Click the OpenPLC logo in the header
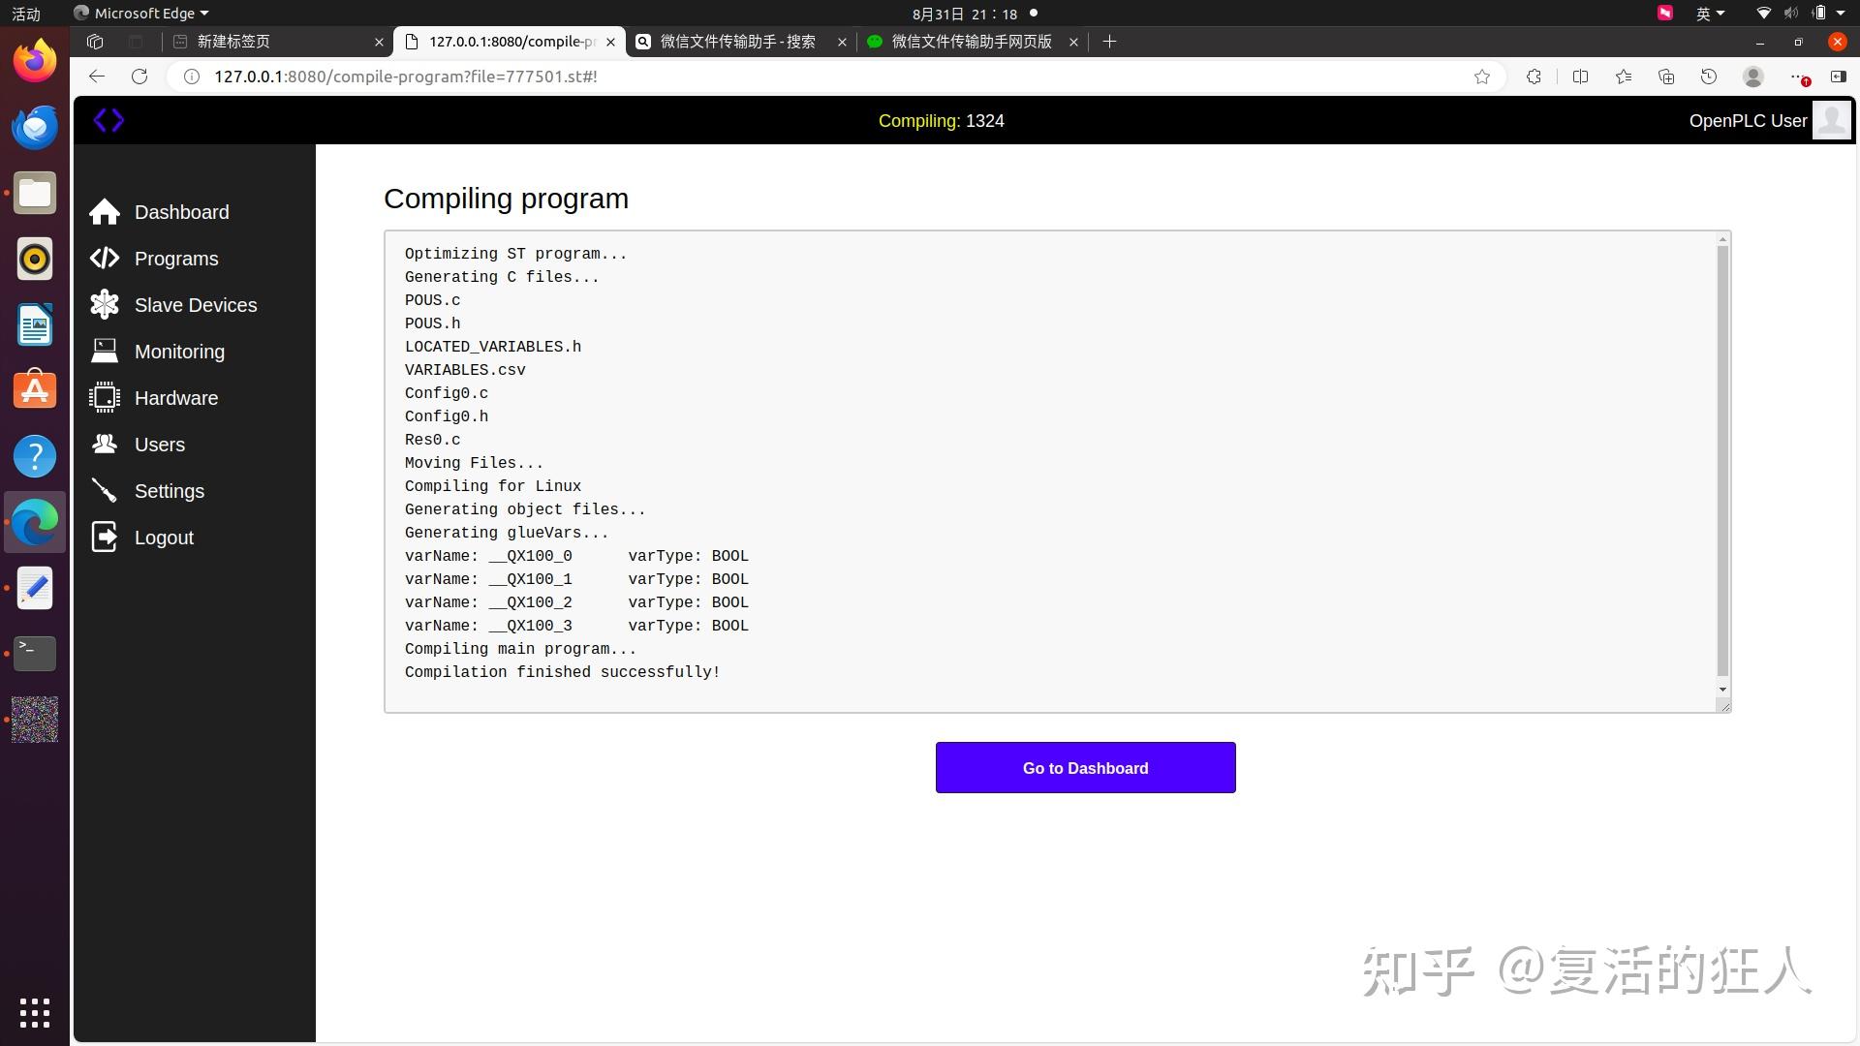This screenshot has height=1046, width=1860. (108, 120)
